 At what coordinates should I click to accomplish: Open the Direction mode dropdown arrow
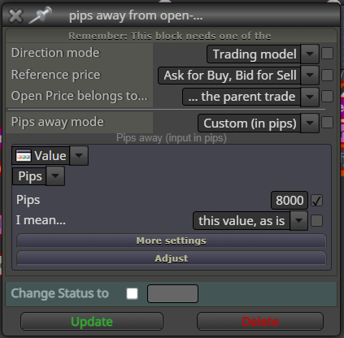310,54
